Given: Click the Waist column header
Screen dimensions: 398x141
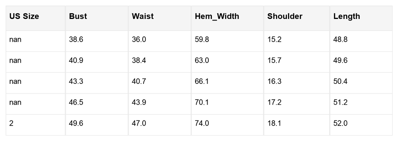Looking at the screenshot, I should [x=160, y=18].
